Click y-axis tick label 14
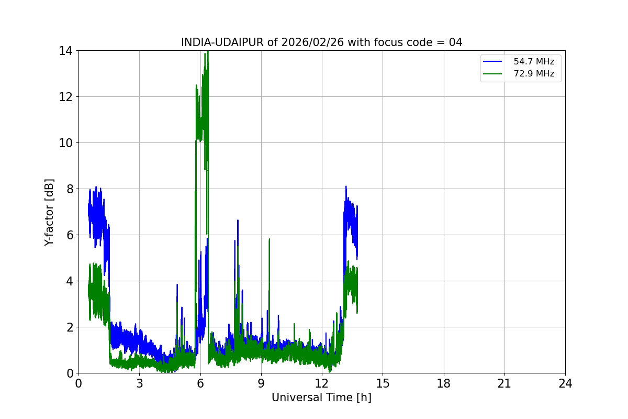The height and width of the screenshot is (419, 628). point(66,51)
